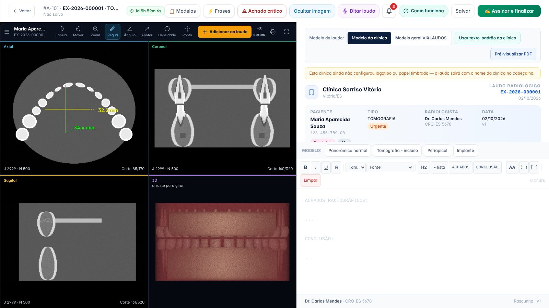Image resolution: width=549 pixels, height=308 pixels.
Task: Toggle Ocultar imagem
Action: click(x=312, y=11)
